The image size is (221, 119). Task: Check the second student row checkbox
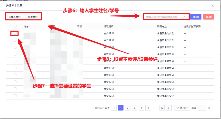(15, 40)
